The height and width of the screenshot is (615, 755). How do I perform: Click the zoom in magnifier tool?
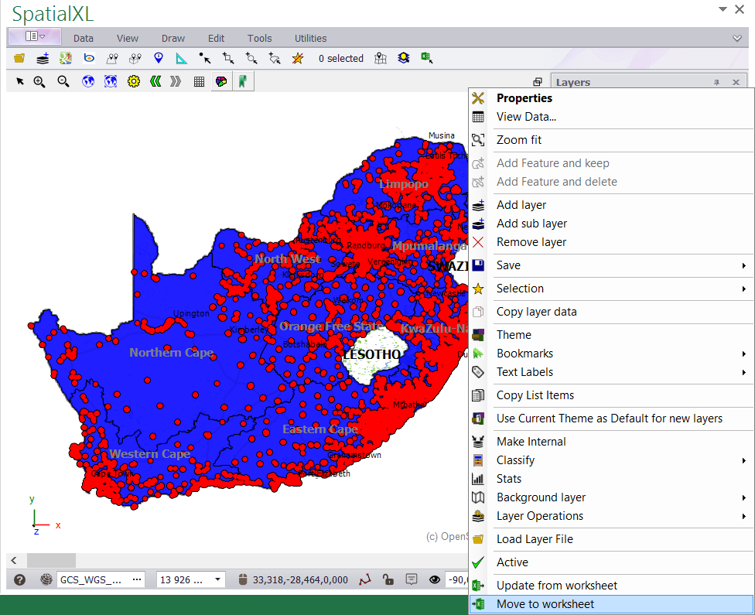[x=39, y=81]
